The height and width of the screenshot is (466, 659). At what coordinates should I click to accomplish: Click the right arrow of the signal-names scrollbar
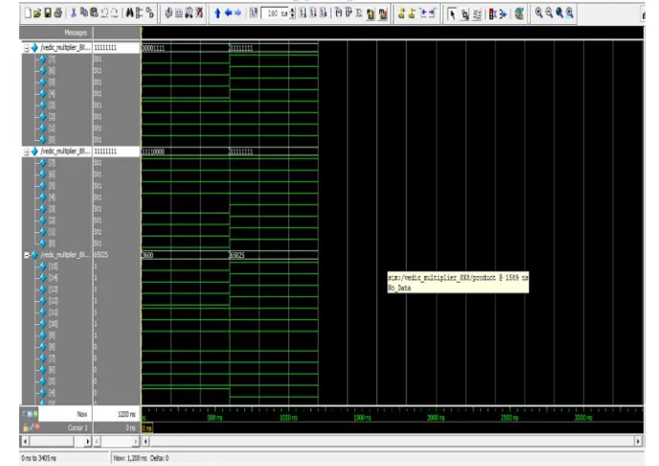[x=87, y=442]
